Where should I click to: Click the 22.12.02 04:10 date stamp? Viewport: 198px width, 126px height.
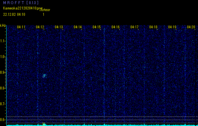coord(14,14)
